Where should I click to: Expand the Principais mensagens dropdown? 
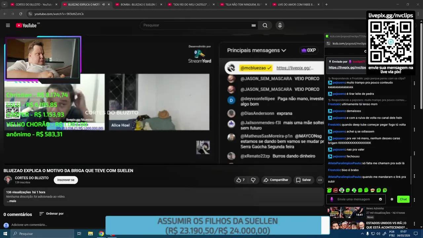pos(256,50)
